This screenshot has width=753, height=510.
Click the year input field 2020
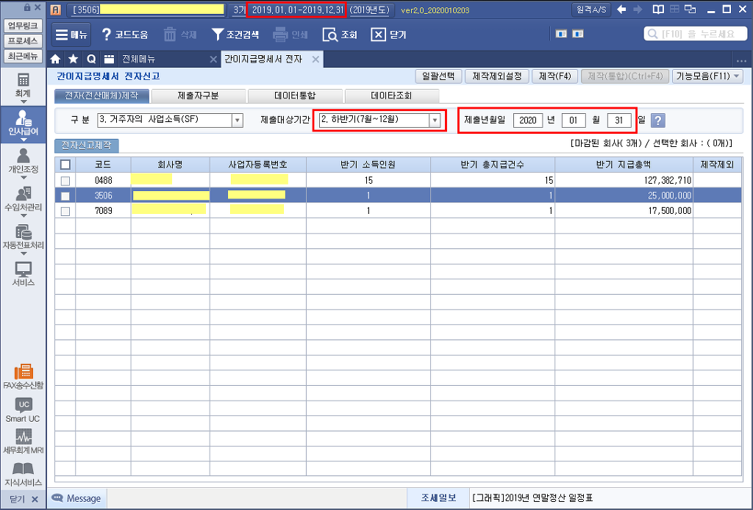click(528, 121)
